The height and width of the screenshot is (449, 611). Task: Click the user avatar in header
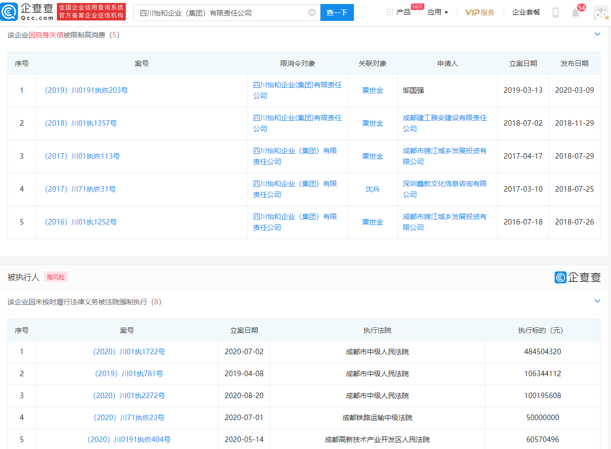tap(601, 13)
